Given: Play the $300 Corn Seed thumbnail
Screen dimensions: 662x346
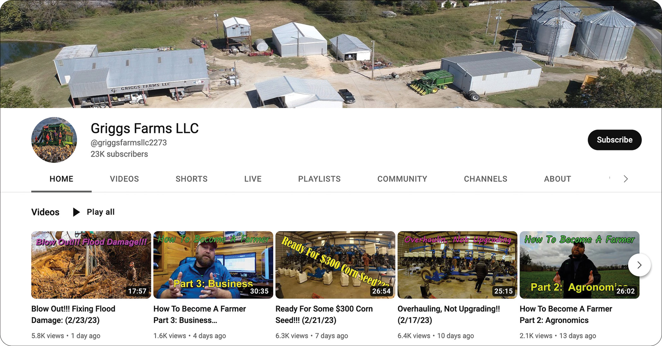Looking at the screenshot, I should tap(335, 265).
